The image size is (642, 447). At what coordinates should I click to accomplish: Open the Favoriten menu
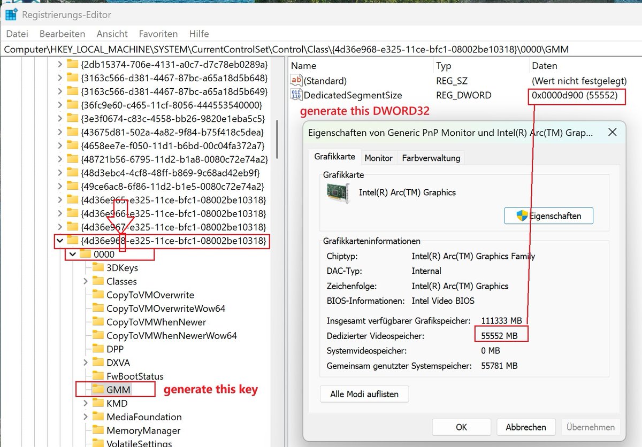[158, 34]
